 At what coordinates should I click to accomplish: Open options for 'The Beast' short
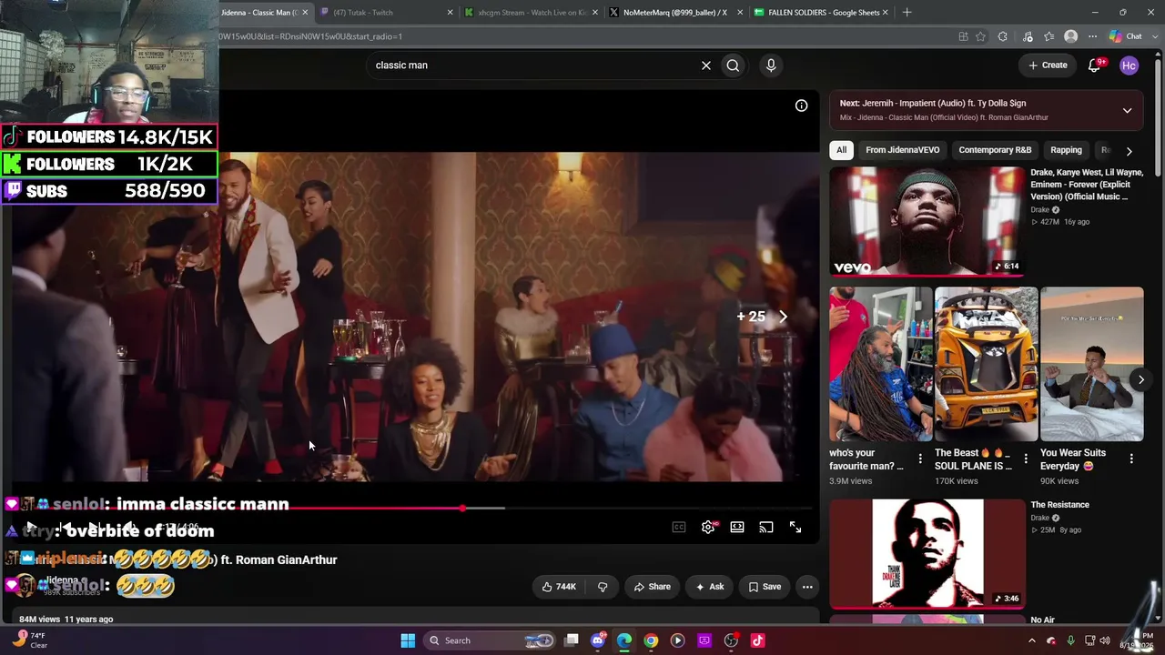pos(1026,459)
